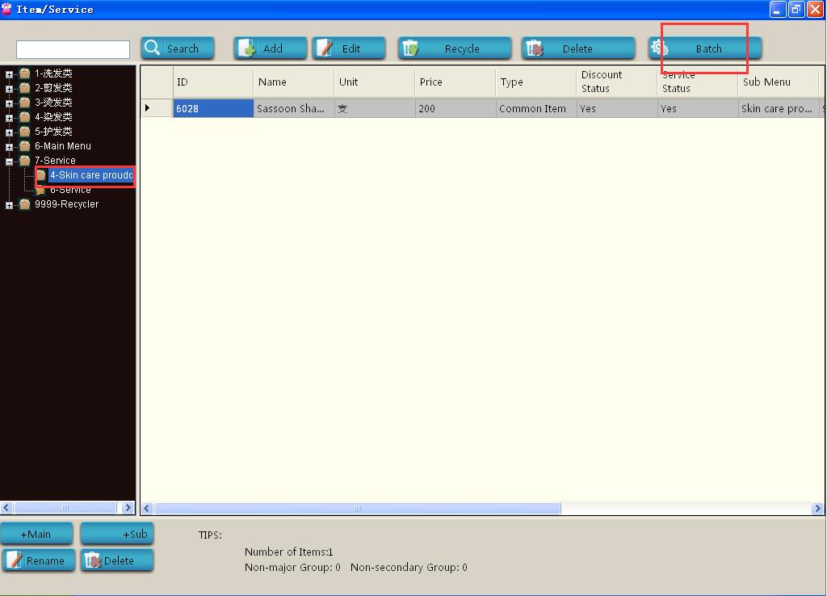Click the ID cell 6028
This screenshot has height=596, width=827.
pyautogui.click(x=213, y=108)
